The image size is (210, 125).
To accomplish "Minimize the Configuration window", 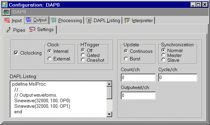I will (x=193, y=5).
